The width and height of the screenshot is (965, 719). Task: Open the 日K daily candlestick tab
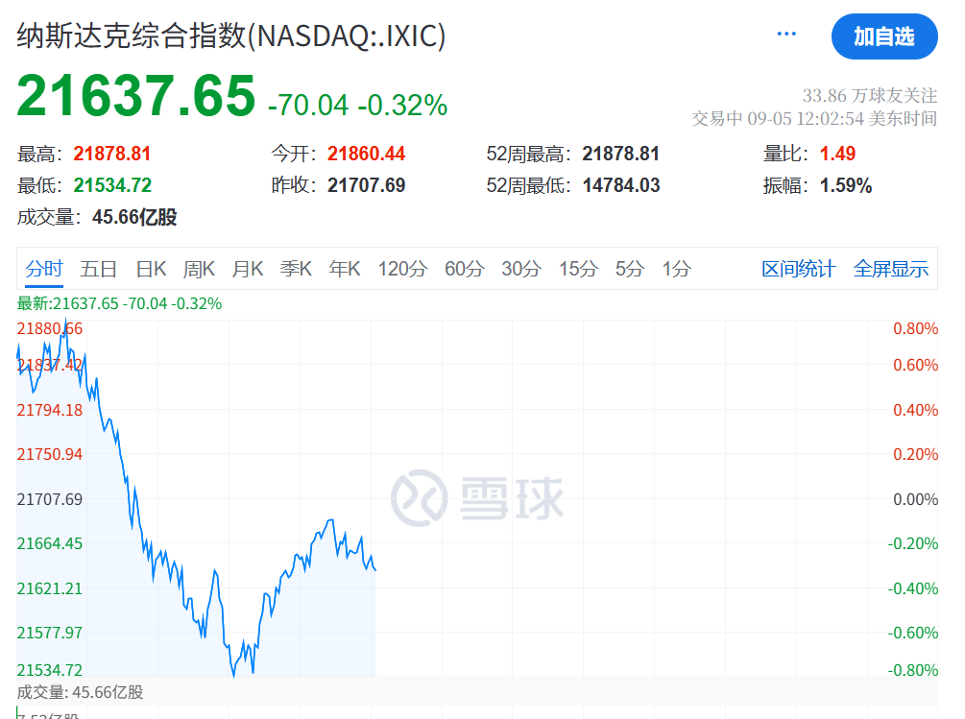(151, 269)
